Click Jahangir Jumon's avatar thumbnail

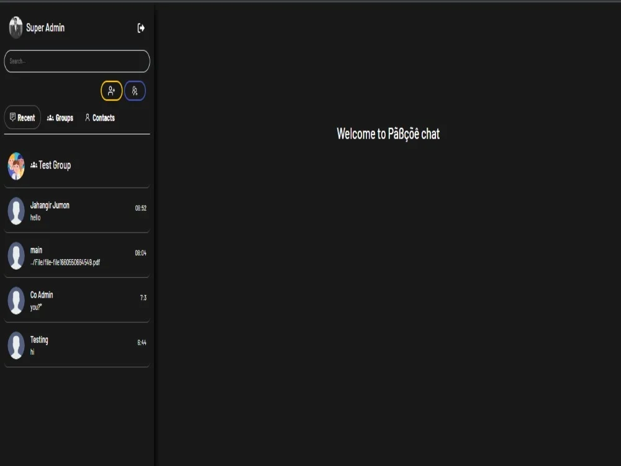click(16, 211)
